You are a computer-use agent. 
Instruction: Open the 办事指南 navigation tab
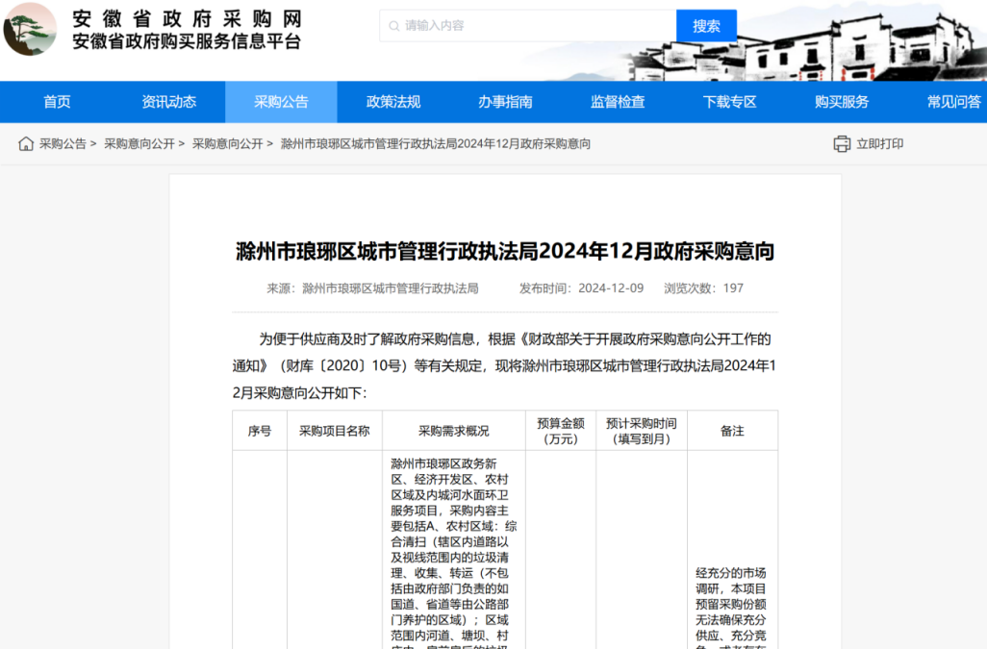coord(505,102)
